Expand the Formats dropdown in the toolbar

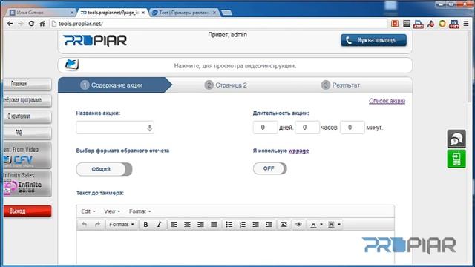(122, 224)
